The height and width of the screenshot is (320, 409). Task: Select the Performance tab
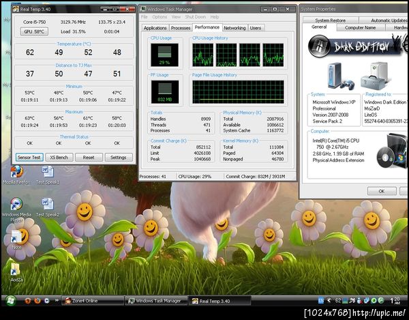207,27
